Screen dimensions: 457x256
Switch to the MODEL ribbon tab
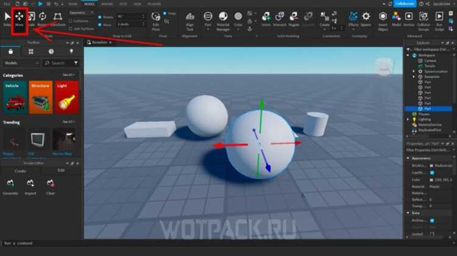[x=90, y=4]
